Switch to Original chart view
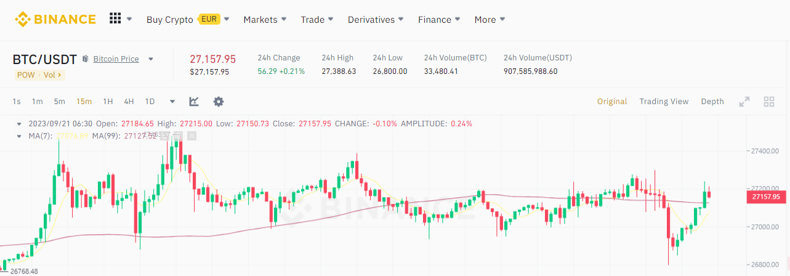Image resolution: width=790 pixels, height=276 pixels. [x=612, y=102]
